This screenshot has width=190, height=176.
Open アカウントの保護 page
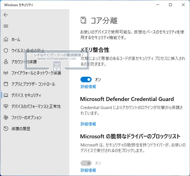click(24, 62)
